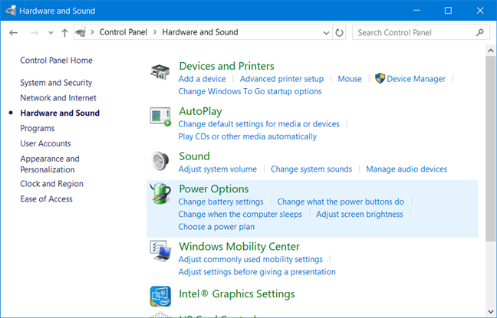Open Sound heading link

[x=194, y=156]
